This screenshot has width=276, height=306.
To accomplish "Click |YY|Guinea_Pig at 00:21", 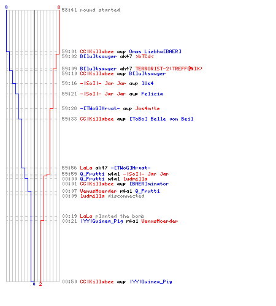I will (102, 221).
